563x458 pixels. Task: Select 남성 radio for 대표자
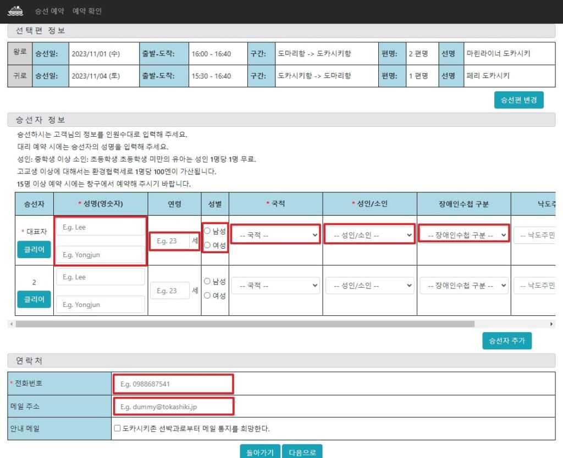click(207, 231)
